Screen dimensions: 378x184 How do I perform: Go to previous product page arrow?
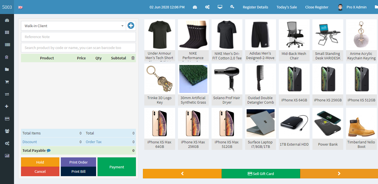182,174
